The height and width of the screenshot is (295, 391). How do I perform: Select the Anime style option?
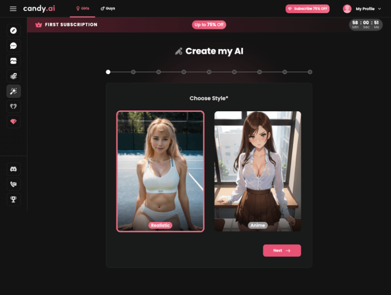(x=258, y=171)
